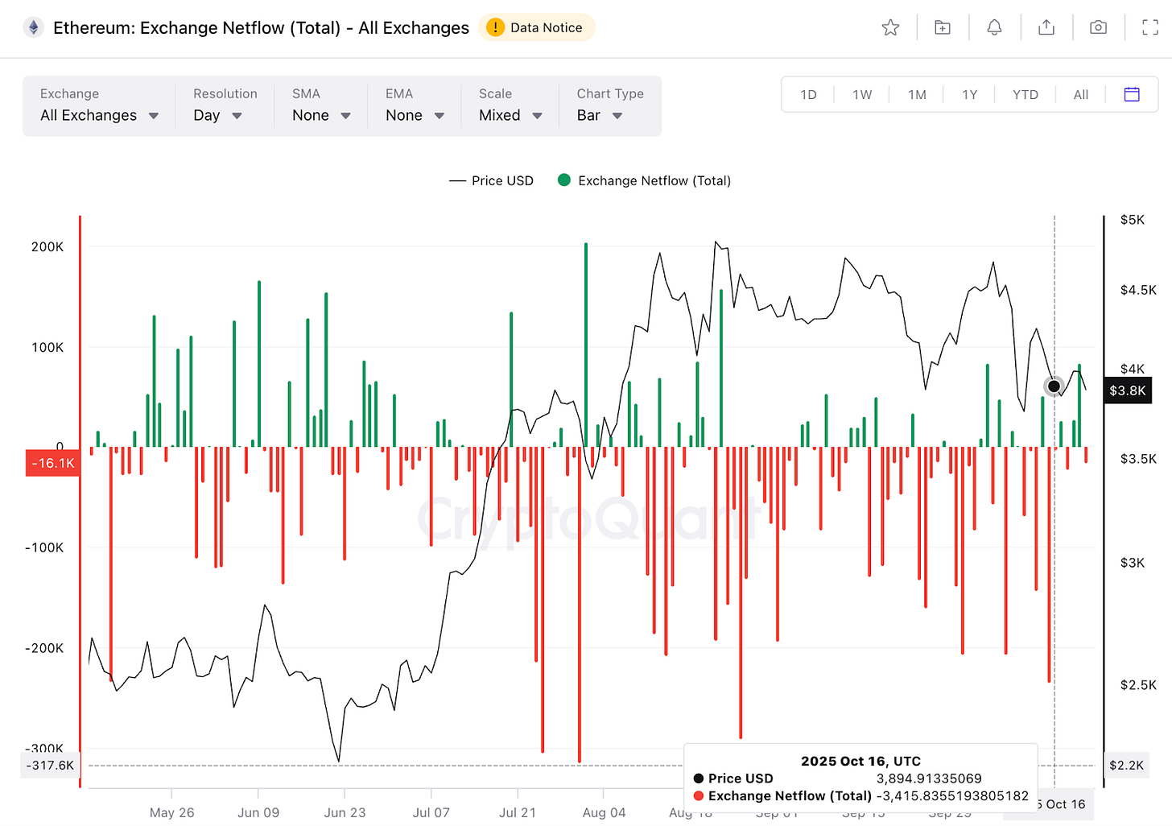Open the Chart Type dropdown set to Bar
Viewport: 1172px width, 826px height.
click(x=600, y=115)
